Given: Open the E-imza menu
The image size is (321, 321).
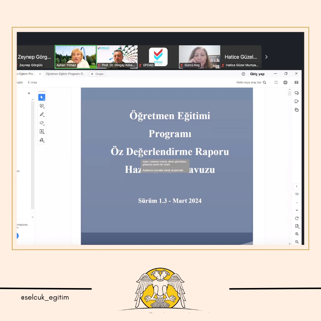Looking at the screenshot, I should coord(32,82).
